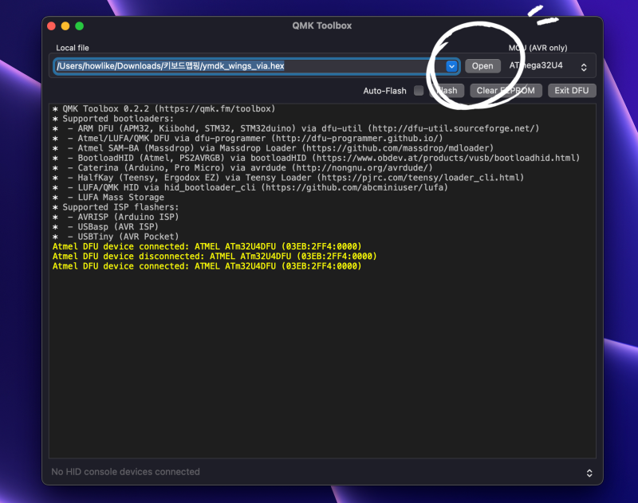Expand the local file history dropdown arrow
638x503 pixels.
click(451, 66)
